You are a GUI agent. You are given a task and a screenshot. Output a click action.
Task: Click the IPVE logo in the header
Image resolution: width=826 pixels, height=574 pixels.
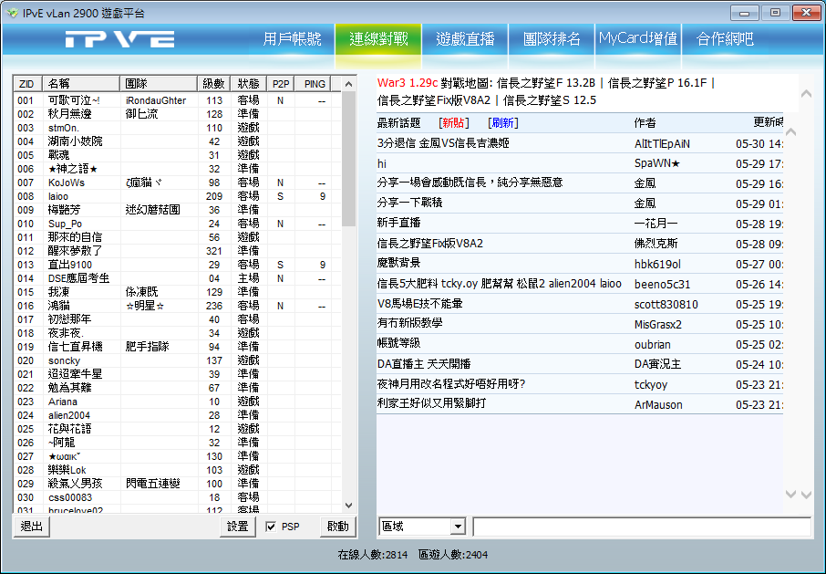click(x=119, y=39)
